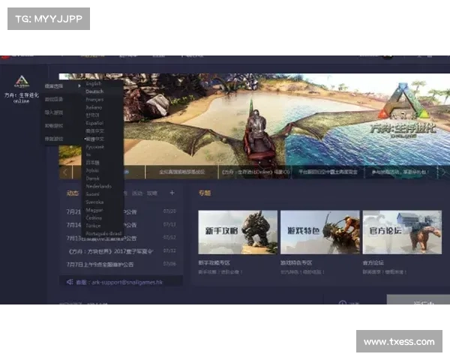Switch to the 活动 news tab
Viewport: 450px width, 360px height.
pyautogui.click(x=137, y=193)
